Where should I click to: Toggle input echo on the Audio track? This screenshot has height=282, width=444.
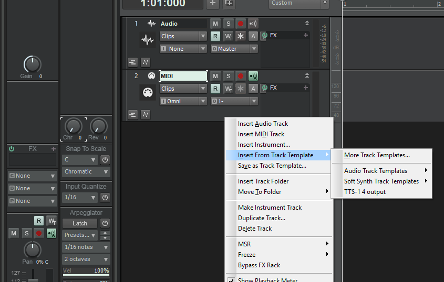[253, 24]
